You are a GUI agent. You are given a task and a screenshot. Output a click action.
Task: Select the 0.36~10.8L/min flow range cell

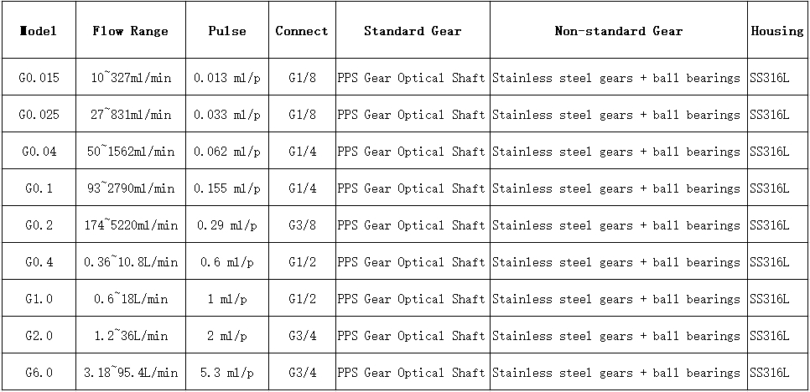[131, 262]
